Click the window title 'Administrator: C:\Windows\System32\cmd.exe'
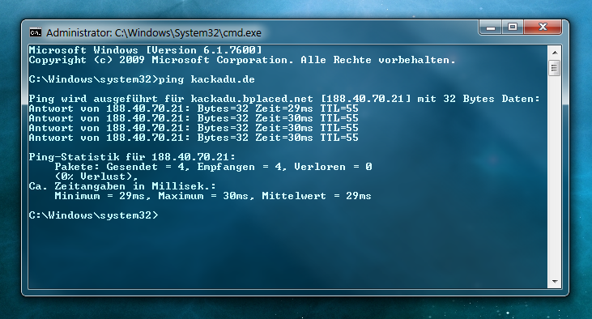592x319 pixels. [154, 33]
